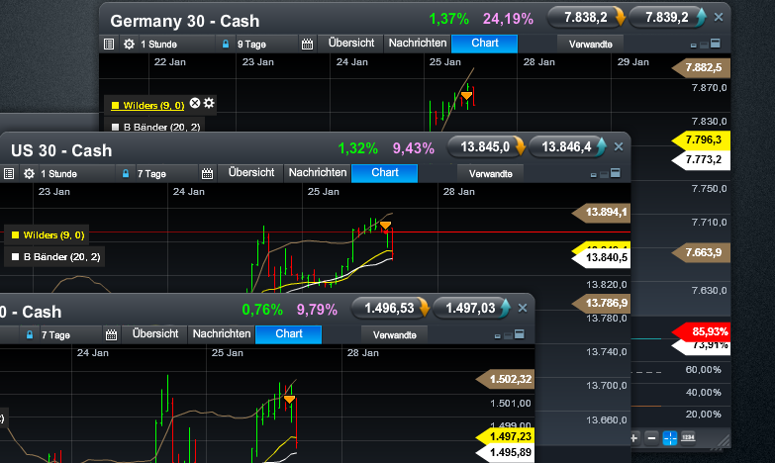
Task: Open calendar date picker in Germany 30 window
Action: click(307, 44)
